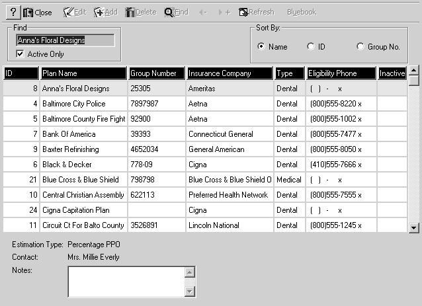Select the Baltimore County Fire Fight plan
This screenshot has width=422, height=306.
point(84,119)
